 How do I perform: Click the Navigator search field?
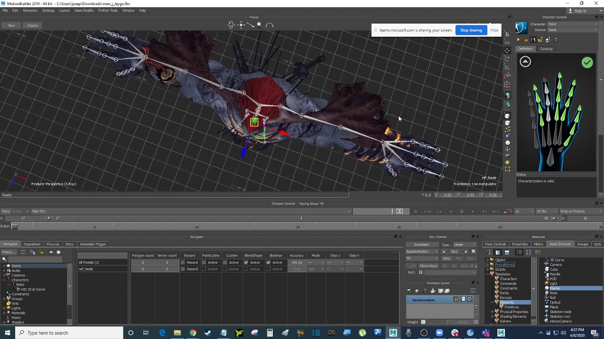pyautogui.click(x=35, y=259)
